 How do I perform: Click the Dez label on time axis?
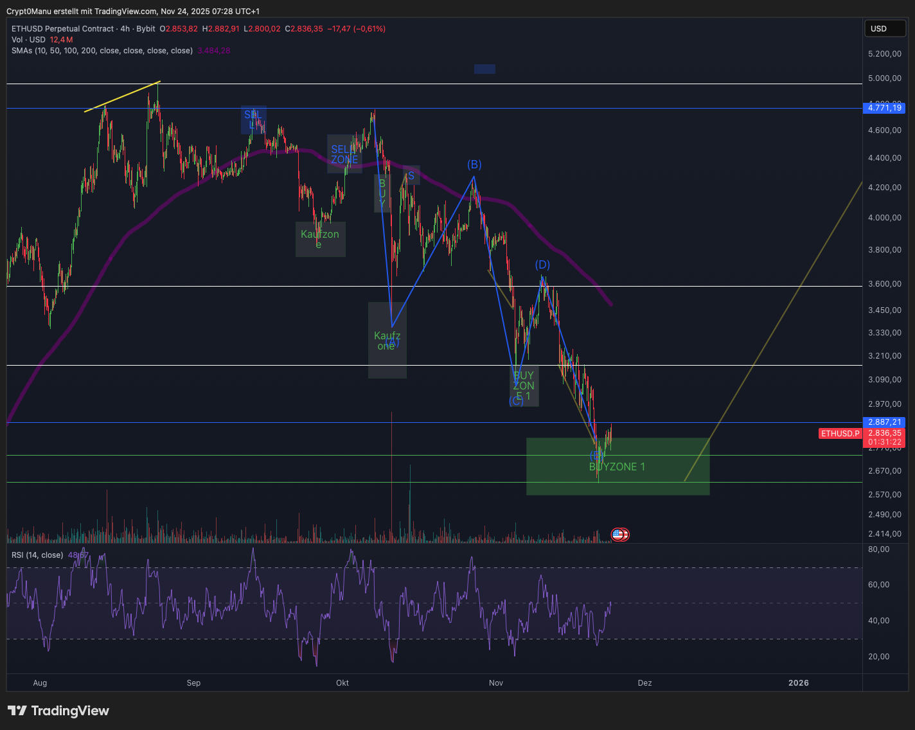[644, 683]
